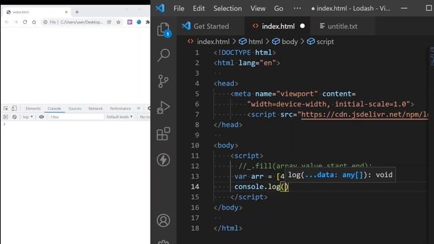Click the "var arr" text on line 13
The image size is (434, 244).
tap(249, 176)
